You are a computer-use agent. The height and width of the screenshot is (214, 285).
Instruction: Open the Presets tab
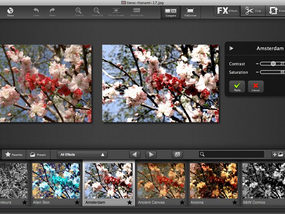(x=37, y=154)
